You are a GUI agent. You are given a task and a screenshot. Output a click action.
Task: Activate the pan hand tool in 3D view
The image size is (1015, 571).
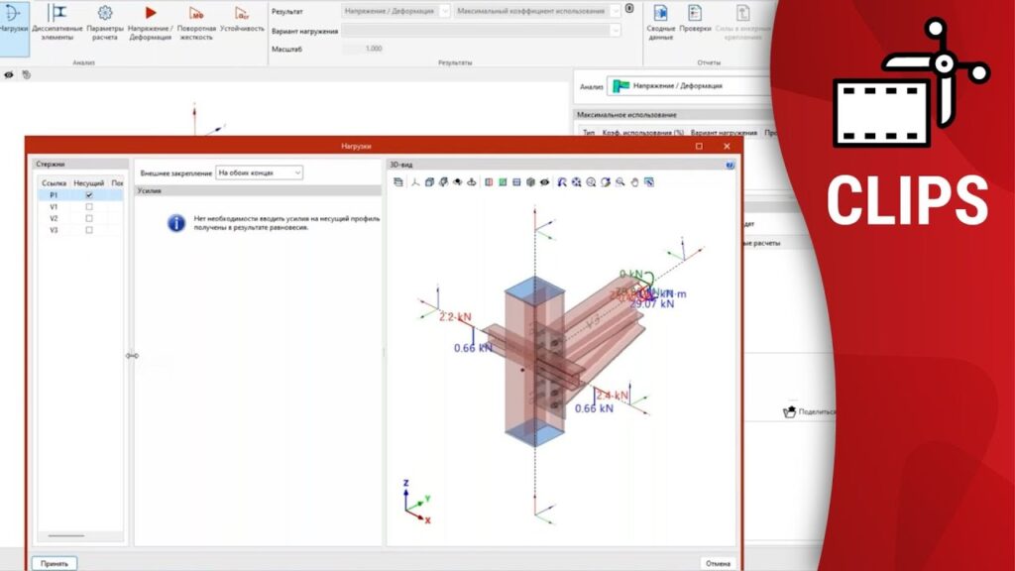pos(634,181)
